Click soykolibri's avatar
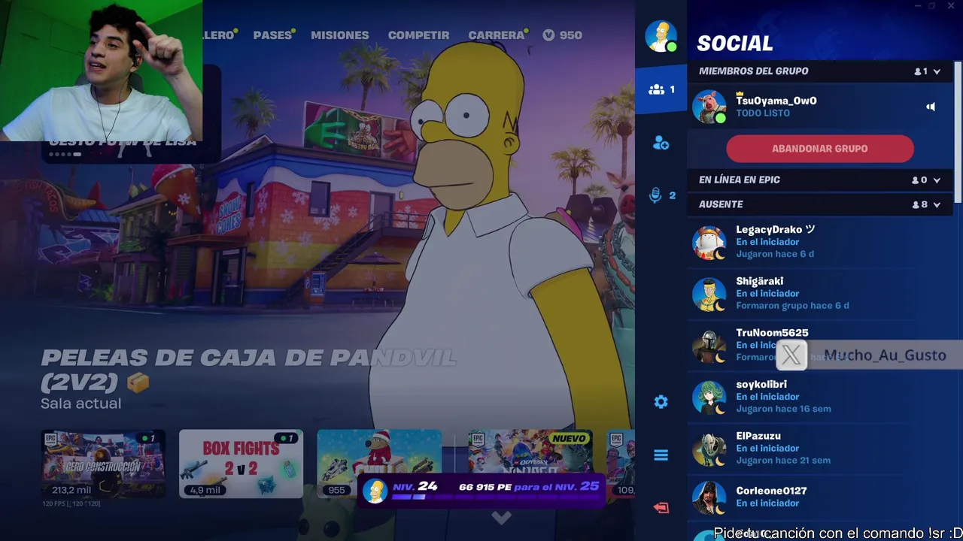Viewport: 963px width, 541px height. [x=709, y=397]
